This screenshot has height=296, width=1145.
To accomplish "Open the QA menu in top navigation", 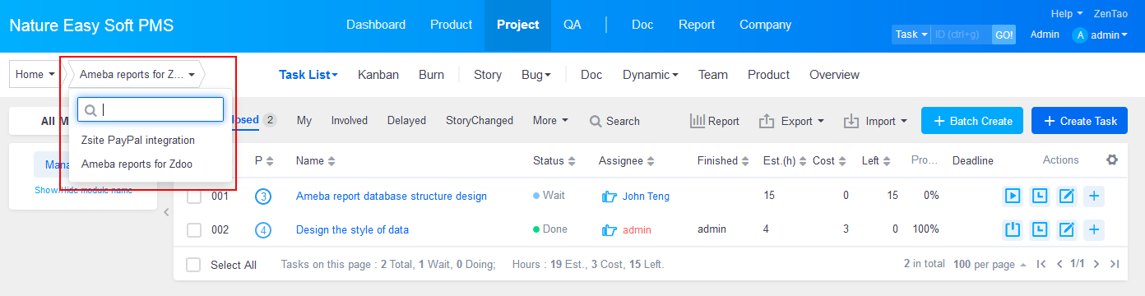I will 572,25.
